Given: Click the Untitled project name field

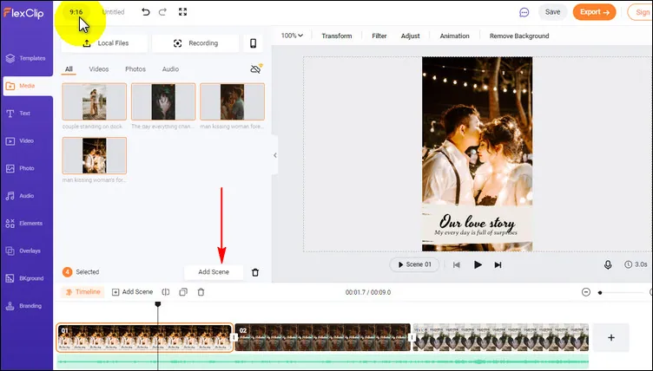Looking at the screenshot, I should (113, 12).
